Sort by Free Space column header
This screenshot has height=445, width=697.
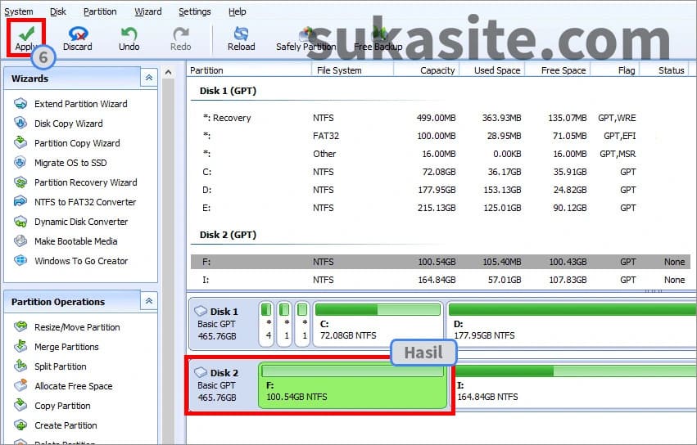click(x=558, y=70)
